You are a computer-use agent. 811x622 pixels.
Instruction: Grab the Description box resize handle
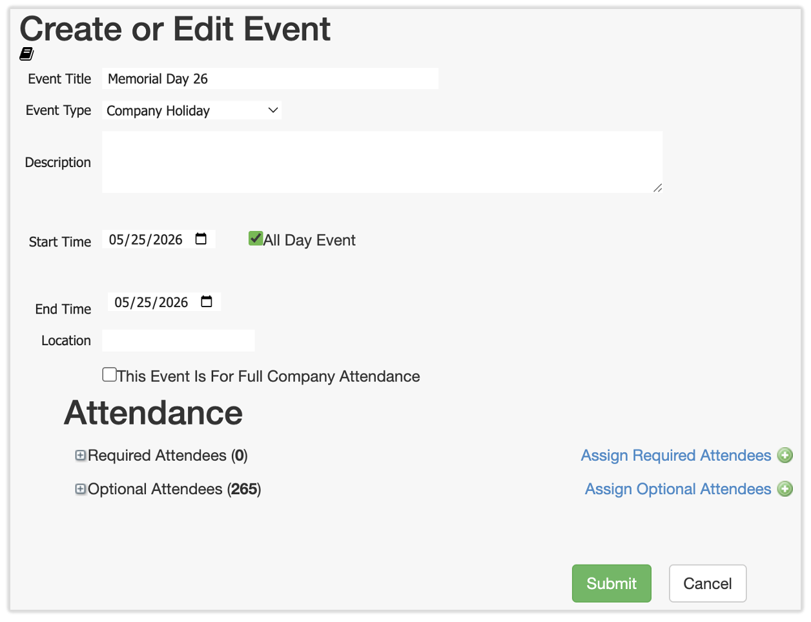click(x=657, y=188)
